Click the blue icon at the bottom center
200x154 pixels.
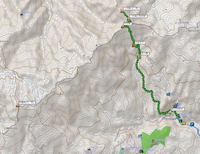(x=89, y=149)
